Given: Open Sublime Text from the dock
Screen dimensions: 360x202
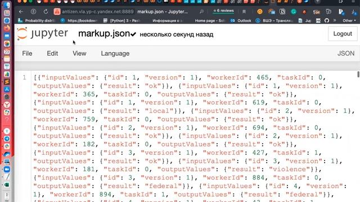Looking at the screenshot, I should tap(7, 82).
